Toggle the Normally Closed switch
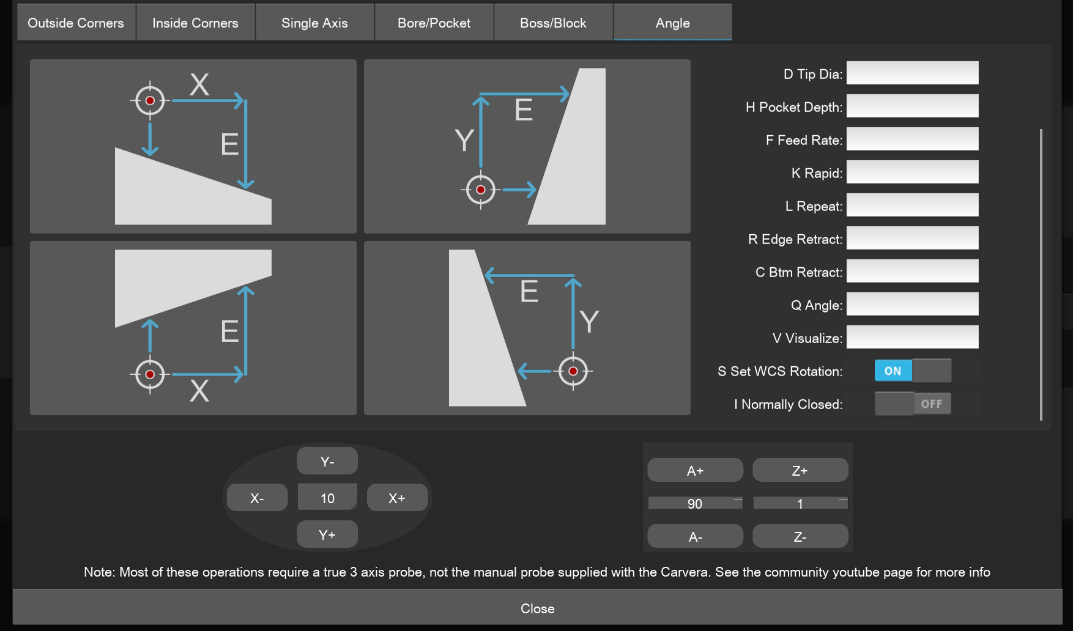This screenshot has width=1073, height=631. click(912, 404)
